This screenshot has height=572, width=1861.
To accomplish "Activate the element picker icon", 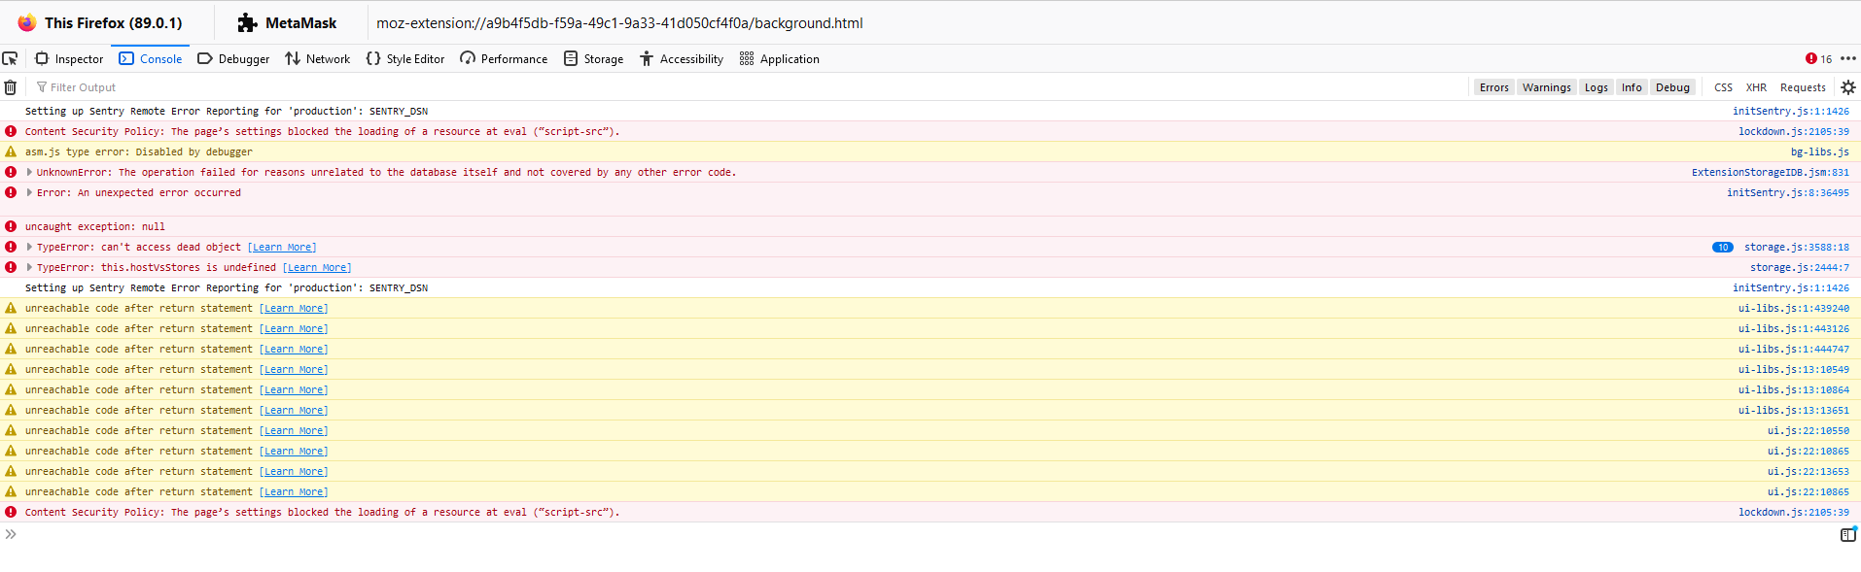I will [10, 58].
